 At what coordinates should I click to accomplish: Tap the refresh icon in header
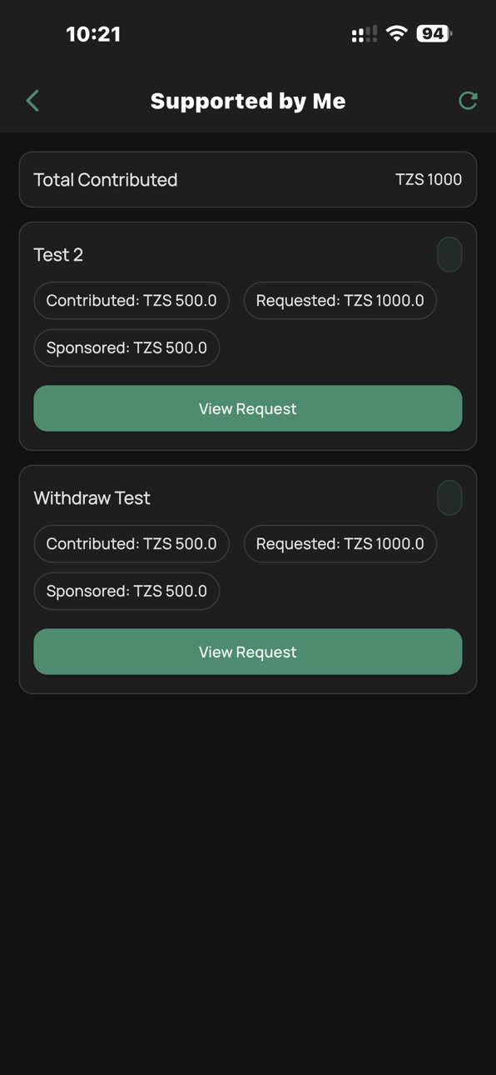[469, 101]
